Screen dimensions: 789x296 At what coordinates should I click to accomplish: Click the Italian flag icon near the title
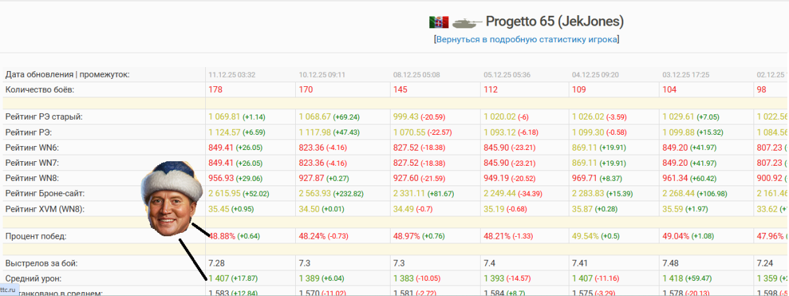click(x=438, y=22)
